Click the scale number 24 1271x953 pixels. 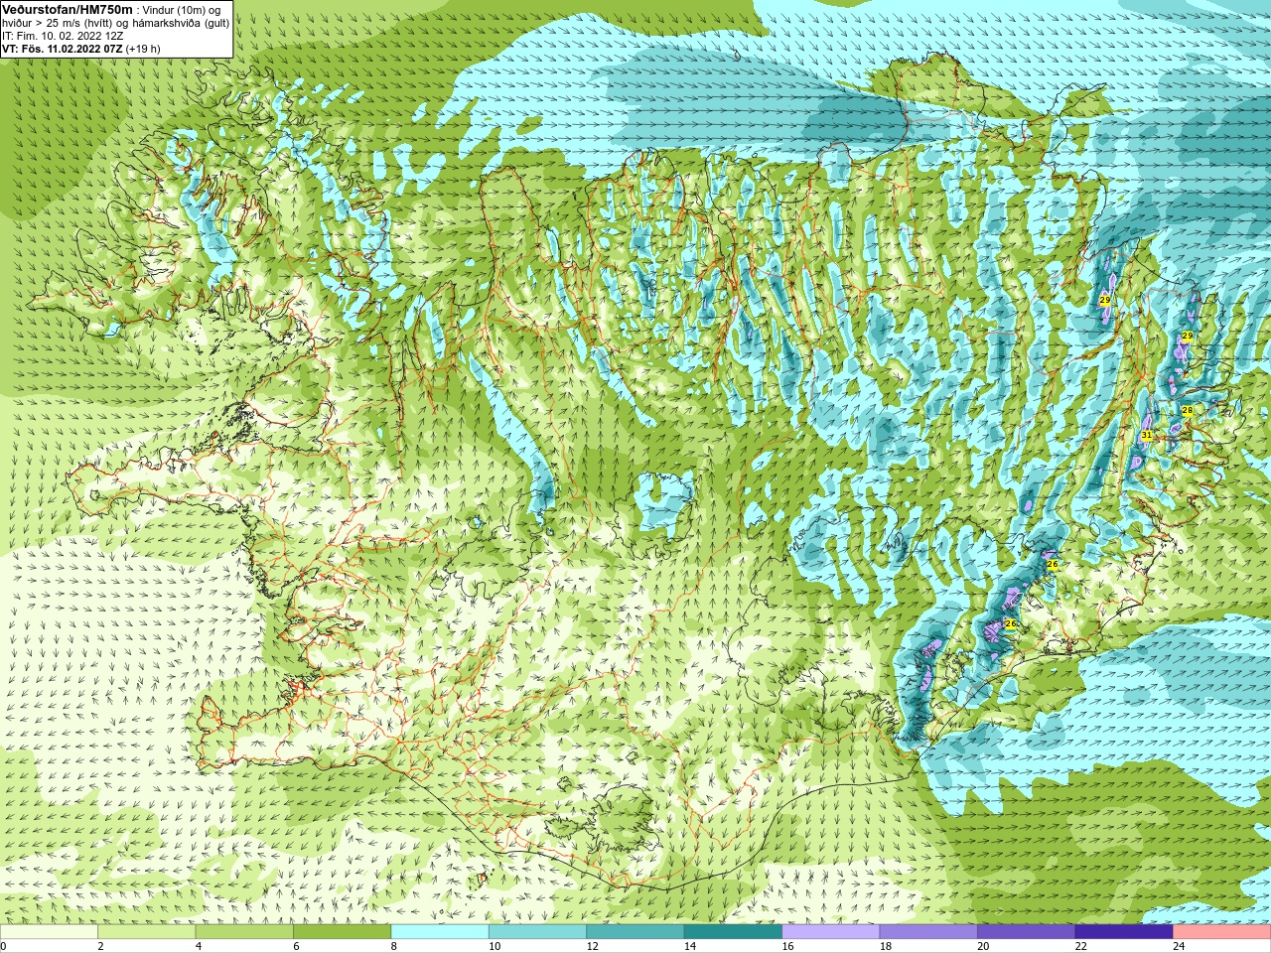click(x=1180, y=946)
